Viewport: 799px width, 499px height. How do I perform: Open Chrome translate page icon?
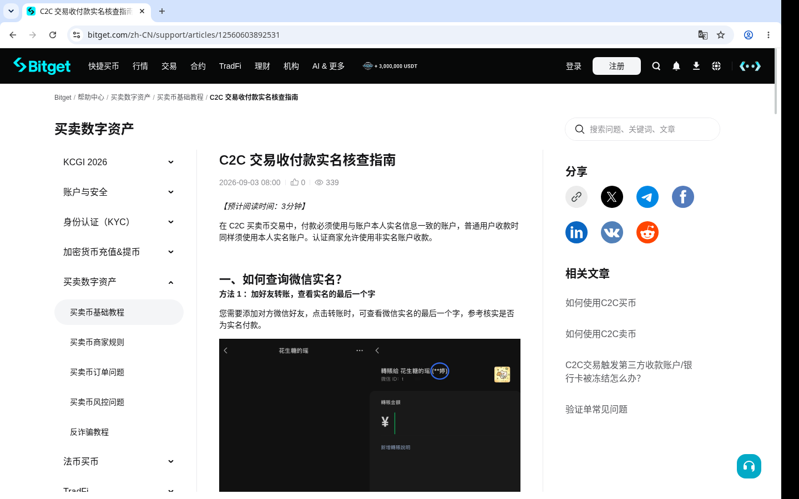[703, 35]
